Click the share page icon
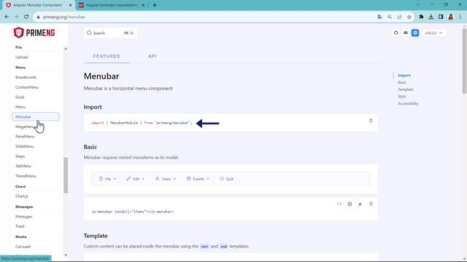 399,17
